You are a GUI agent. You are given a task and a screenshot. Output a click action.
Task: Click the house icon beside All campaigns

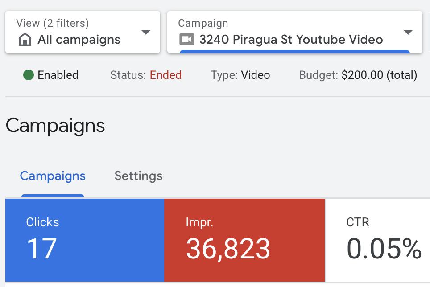point(25,40)
